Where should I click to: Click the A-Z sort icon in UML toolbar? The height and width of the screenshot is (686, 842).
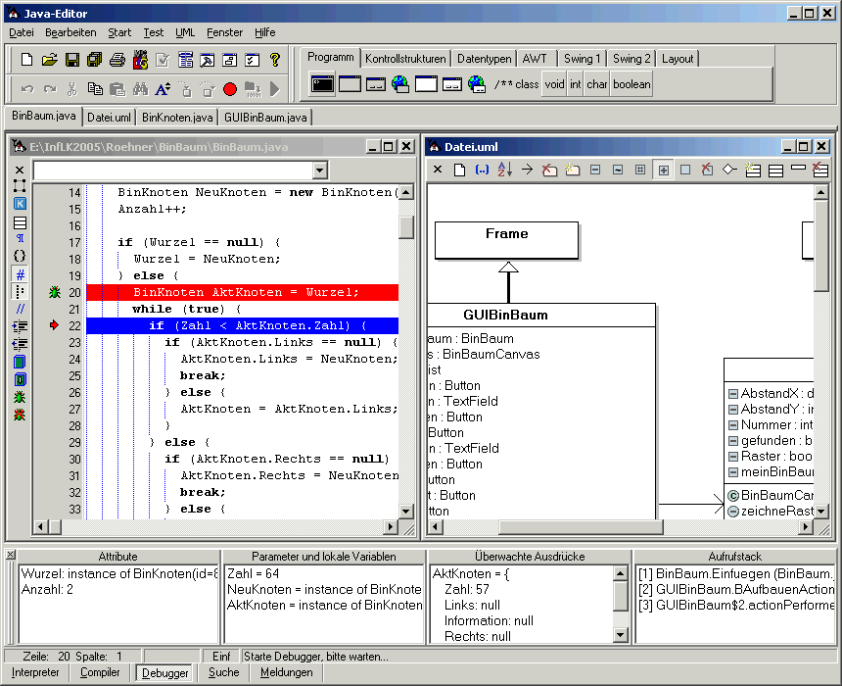(x=504, y=171)
